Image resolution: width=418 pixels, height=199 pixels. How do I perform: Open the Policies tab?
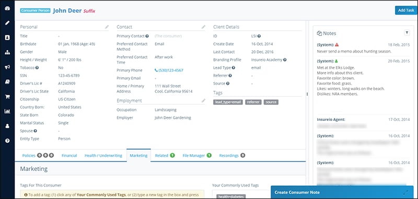pos(38,155)
